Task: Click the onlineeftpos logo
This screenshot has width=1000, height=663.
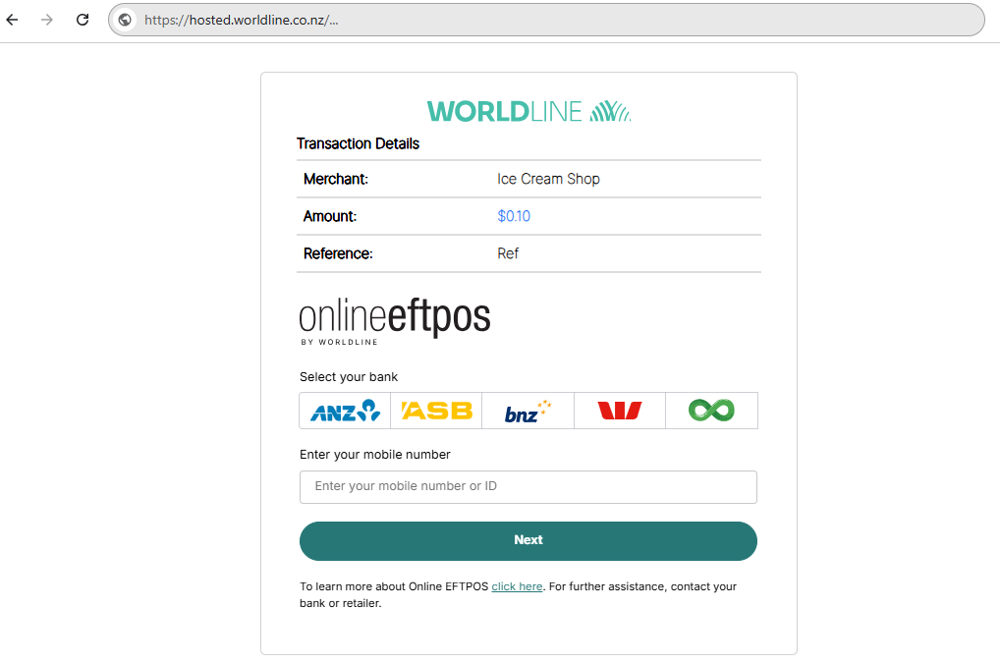Action: 395,322
